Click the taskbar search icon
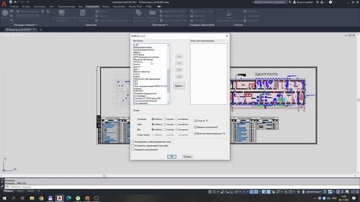 (x=13, y=198)
